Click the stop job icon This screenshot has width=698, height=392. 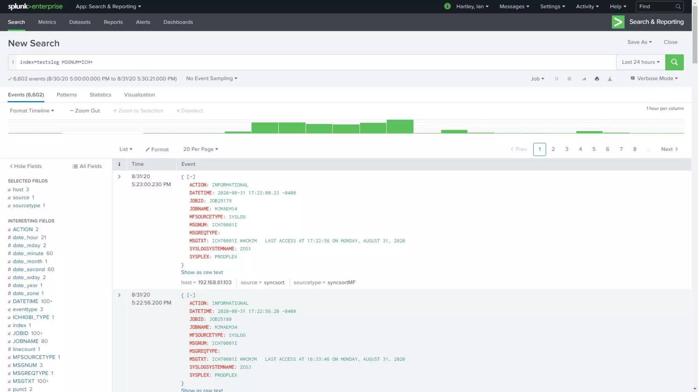pyautogui.click(x=569, y=79)
